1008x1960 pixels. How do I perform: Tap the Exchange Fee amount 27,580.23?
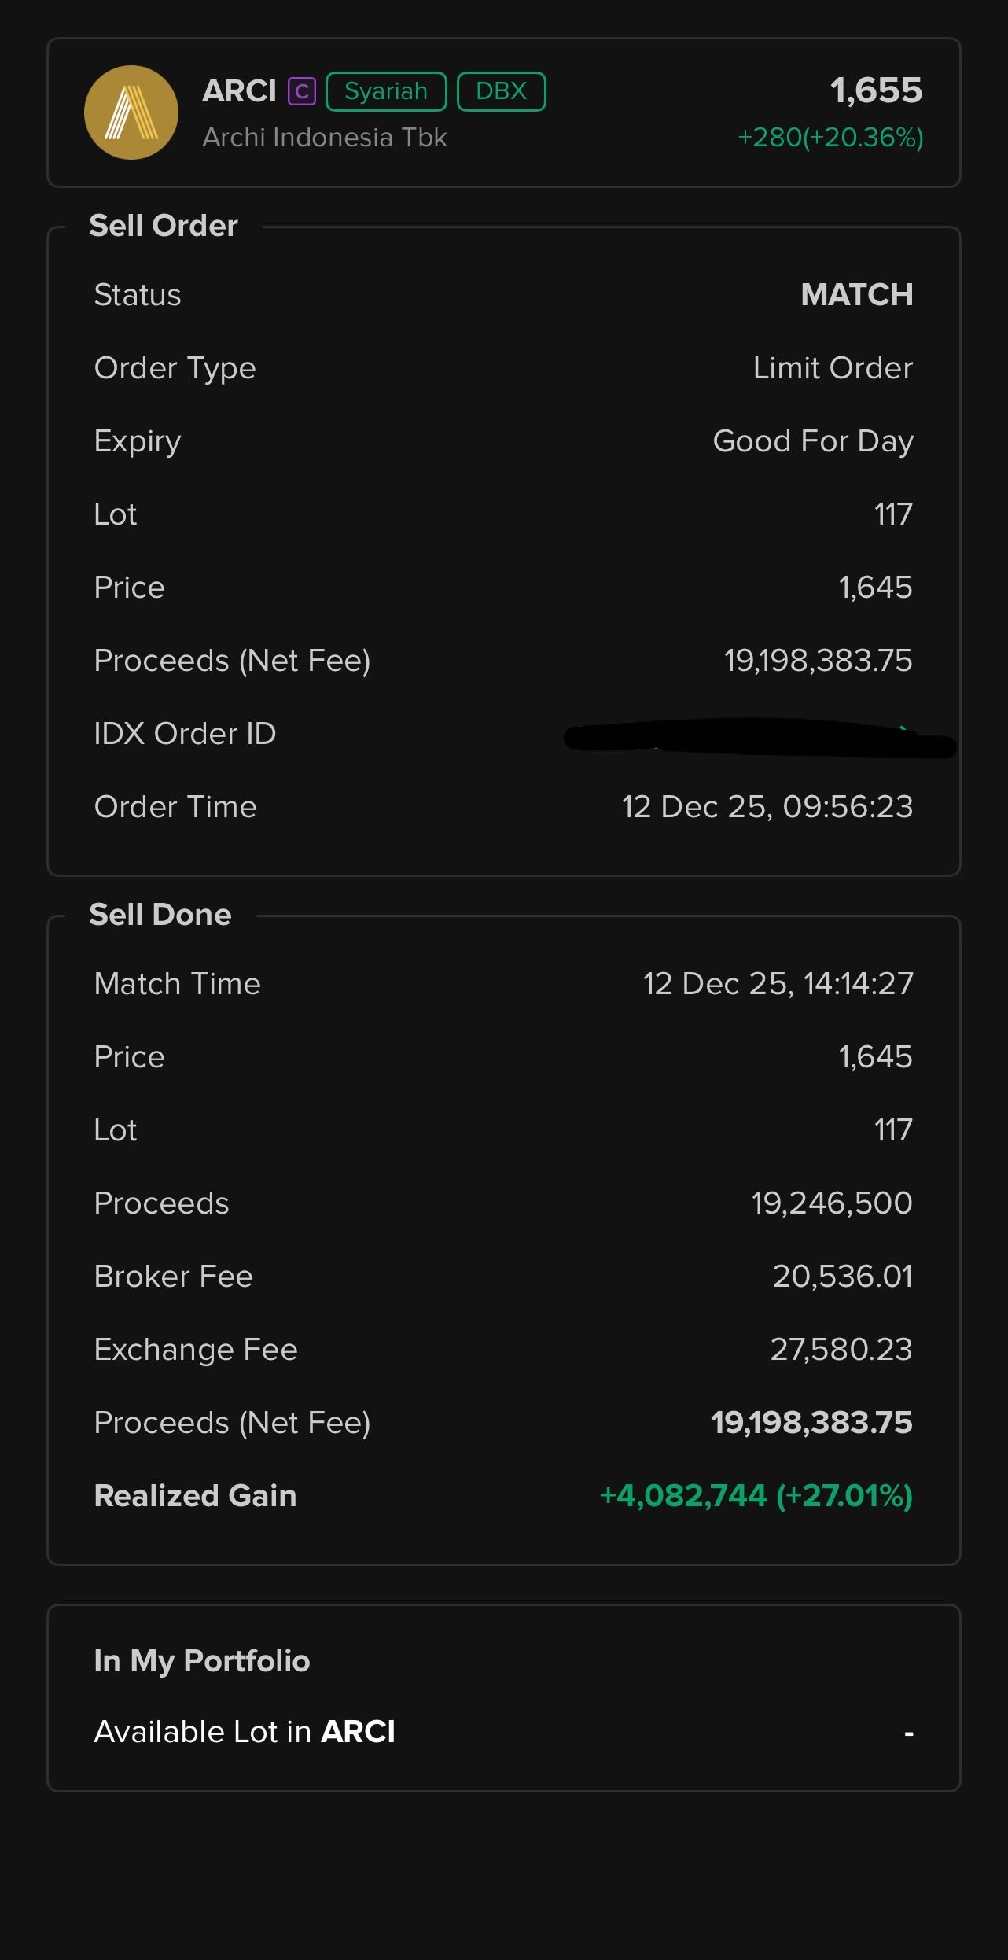coord(841,1350)
